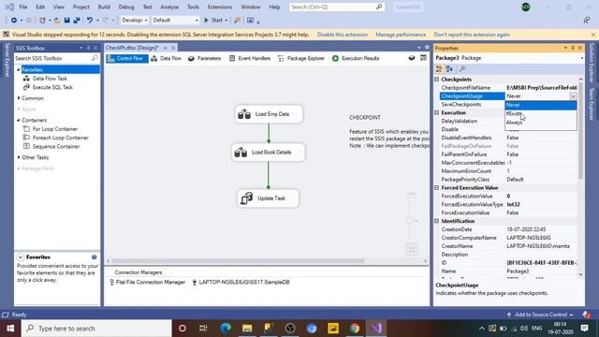Screen dimensions: 599x337
Task: Click Manage performance link
Action: pos(401,35)
